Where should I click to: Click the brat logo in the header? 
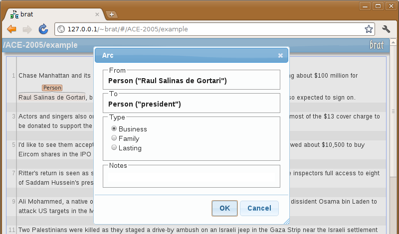point(377,45)
